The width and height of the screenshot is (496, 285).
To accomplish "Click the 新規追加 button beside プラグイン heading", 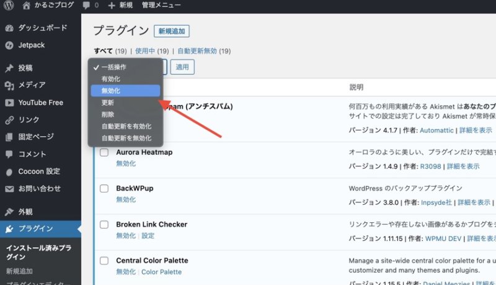I will tap(172, 31).
